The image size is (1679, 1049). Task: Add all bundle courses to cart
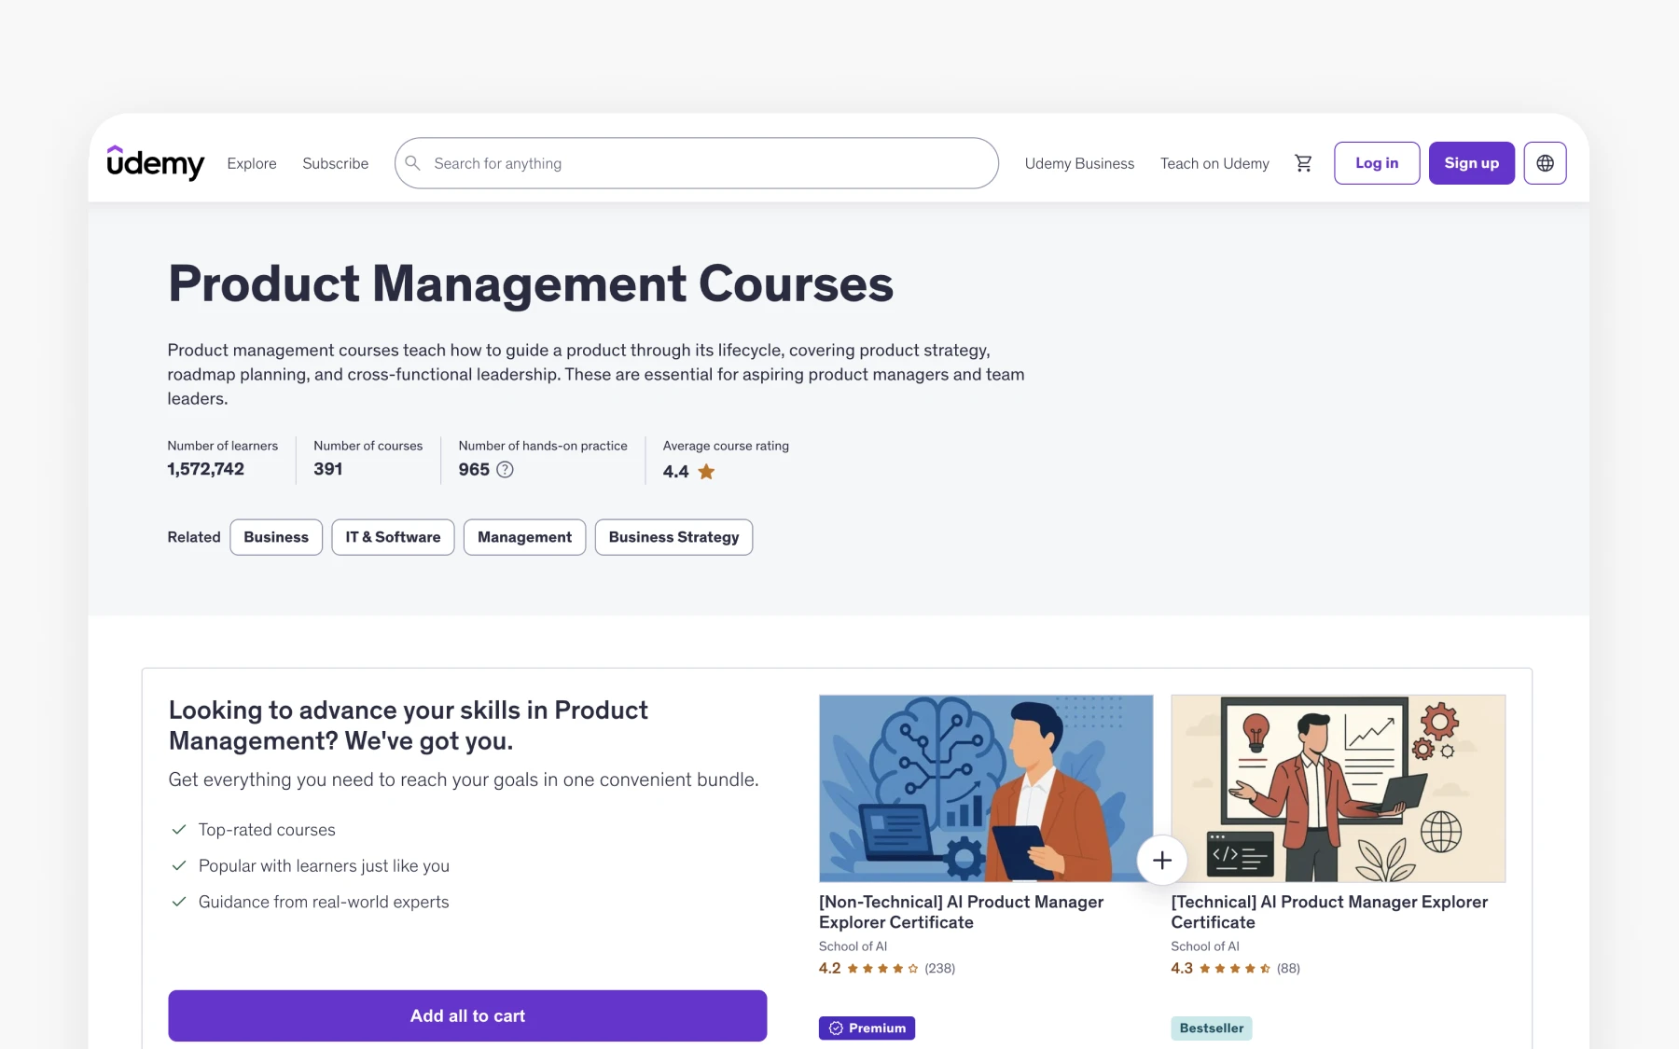pyautogui.click(x=467, y=1015)
